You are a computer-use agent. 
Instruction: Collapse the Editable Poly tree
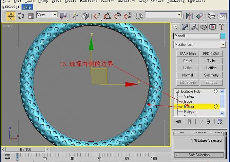(177, 91)
